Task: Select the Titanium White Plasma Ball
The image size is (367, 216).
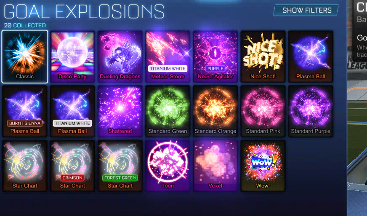Action: point(72,111)
